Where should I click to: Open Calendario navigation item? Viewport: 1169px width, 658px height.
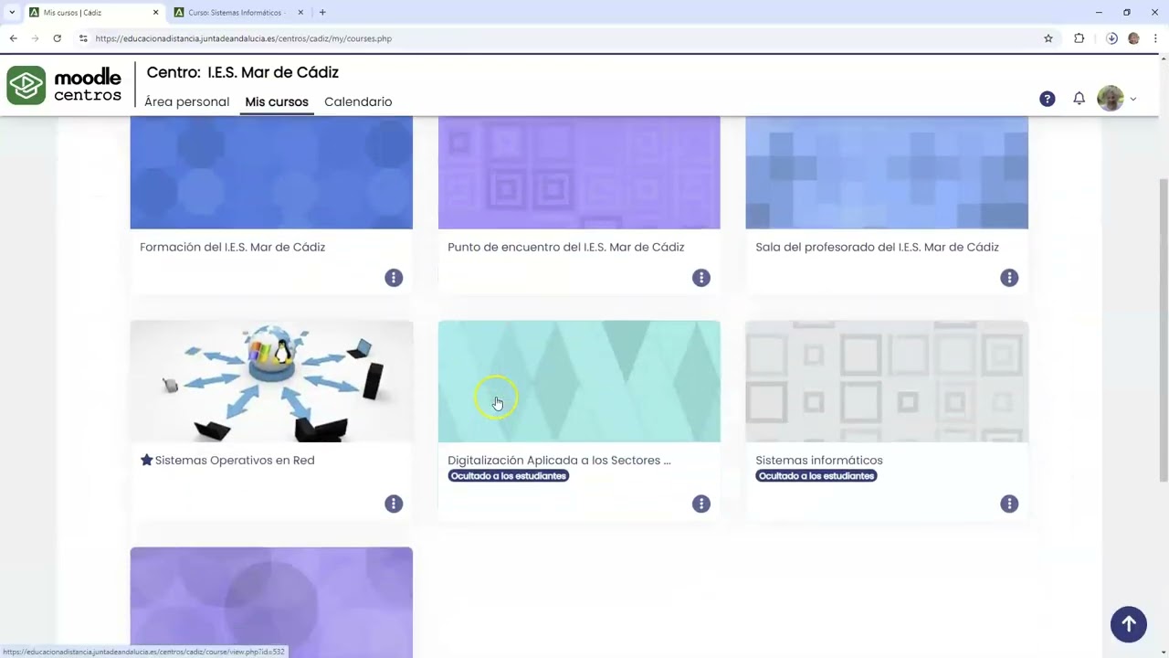358,101
